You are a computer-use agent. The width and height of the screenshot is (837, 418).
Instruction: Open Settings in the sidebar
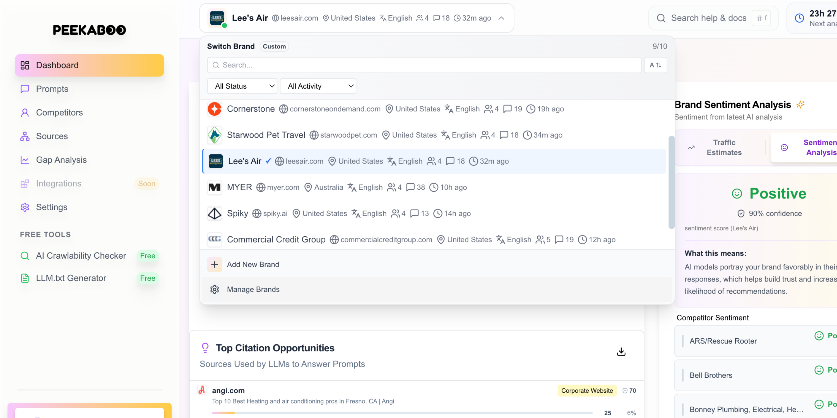(89, 207)
